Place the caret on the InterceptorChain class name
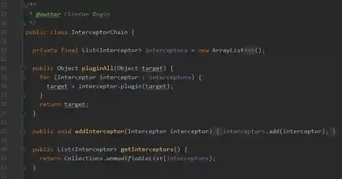The image size is (342, 179). pyautogui.click(x=100, y=32)
